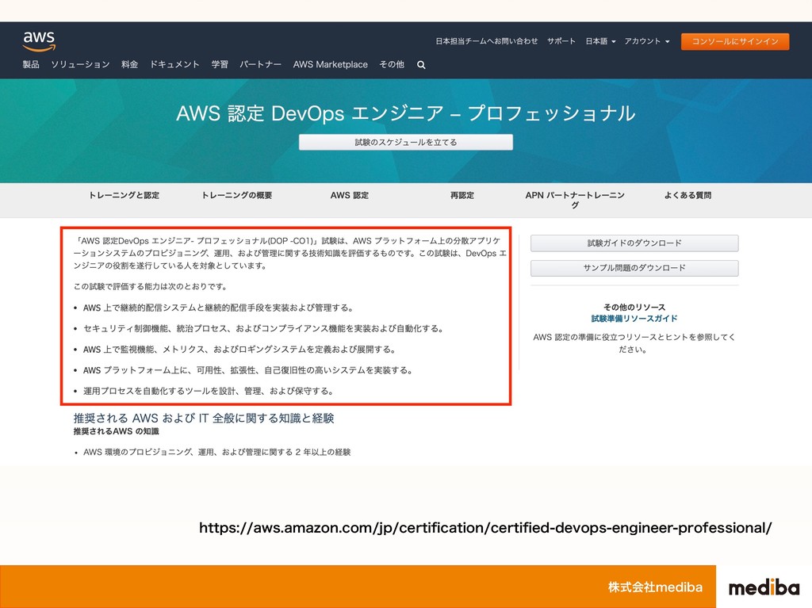Click the サポート link
The height and width of the screenshot is (608, 812).
[x=561, y=41]
